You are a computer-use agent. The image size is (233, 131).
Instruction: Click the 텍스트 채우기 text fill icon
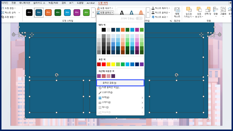point(153,8)
